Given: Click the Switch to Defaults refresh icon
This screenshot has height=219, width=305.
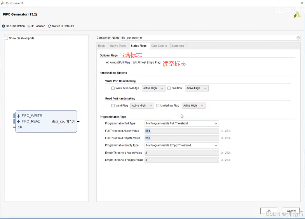Looking at the screenshot, I should pos(49,26).
